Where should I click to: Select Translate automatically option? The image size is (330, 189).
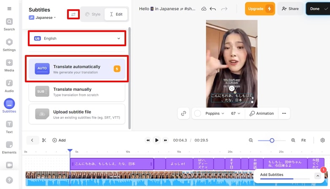[x=77, y=69]
